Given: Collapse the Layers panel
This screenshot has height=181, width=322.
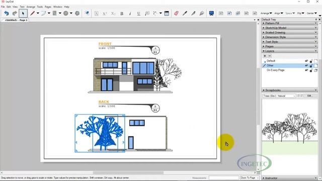Looking at the screenshot, I should [290, 51].
